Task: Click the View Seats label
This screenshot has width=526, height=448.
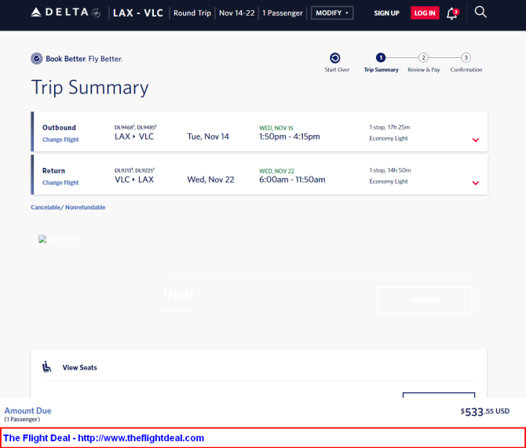Action: click(x=79, y=367)
